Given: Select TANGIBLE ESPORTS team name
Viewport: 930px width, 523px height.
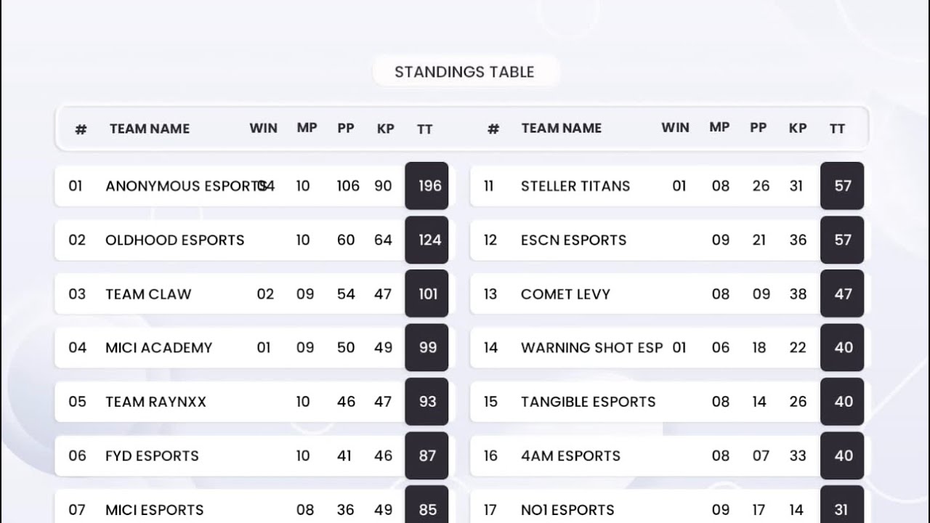Looking at the screenshot, I should pos(589,402).
